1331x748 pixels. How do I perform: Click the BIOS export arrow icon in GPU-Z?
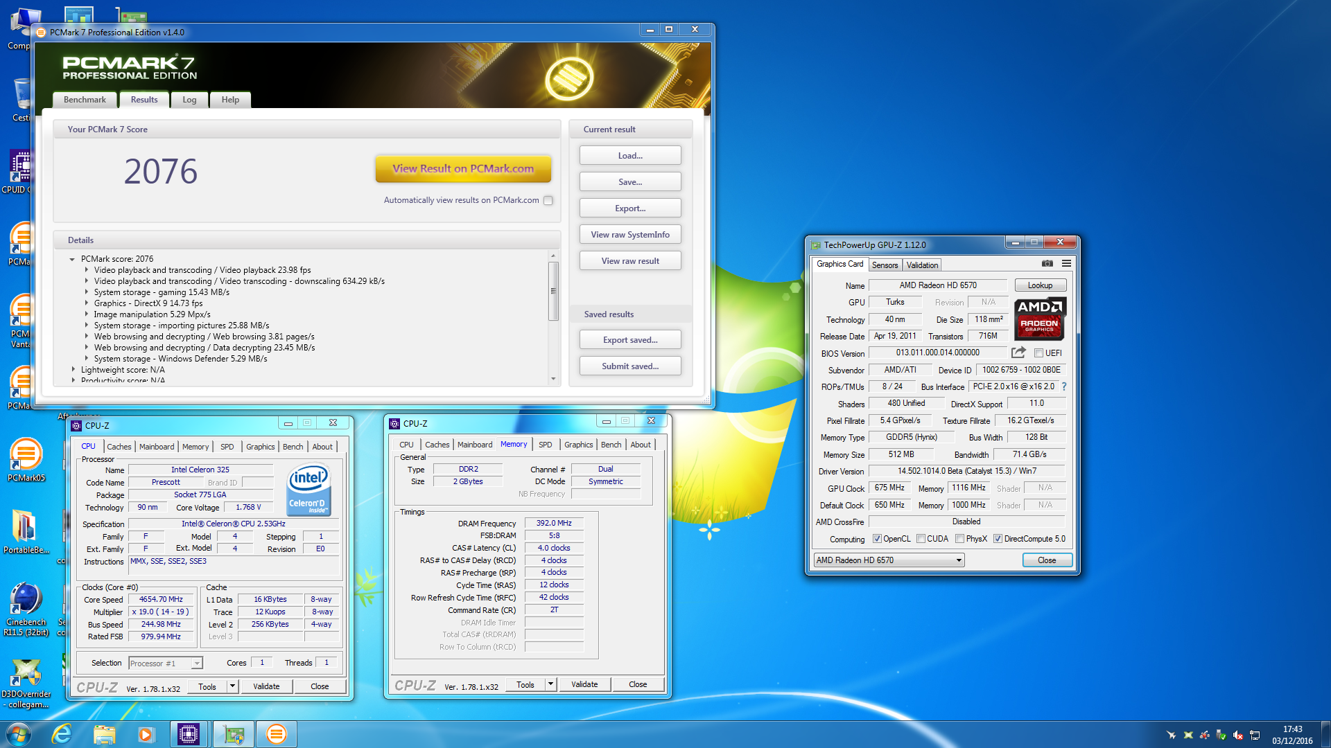pos(1018,353)
